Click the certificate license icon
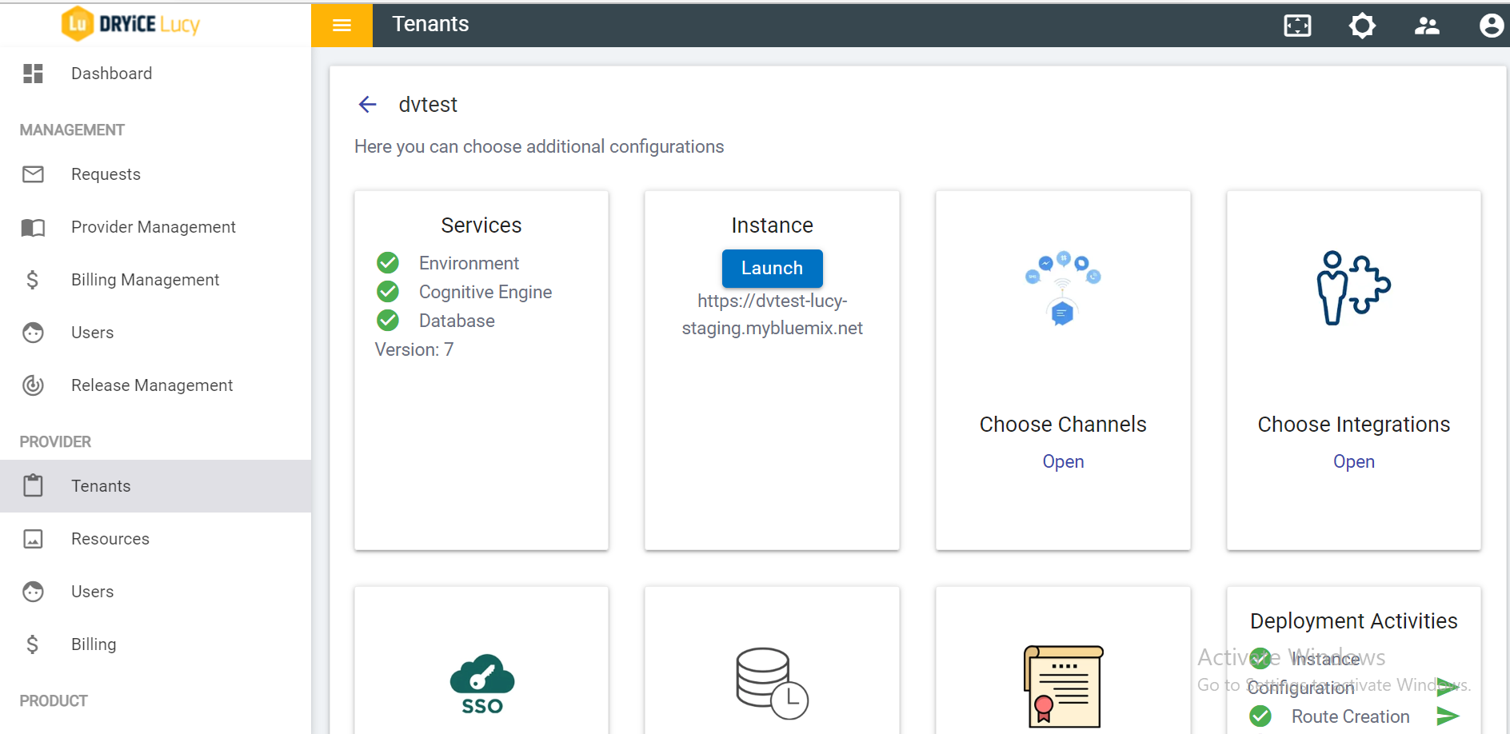The height and width of the screenshot is (734, 1510). point(1063,686)
